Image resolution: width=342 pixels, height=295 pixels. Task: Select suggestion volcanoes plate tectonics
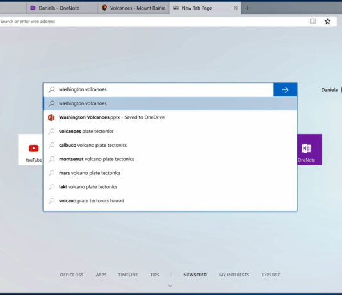point(170,132)
